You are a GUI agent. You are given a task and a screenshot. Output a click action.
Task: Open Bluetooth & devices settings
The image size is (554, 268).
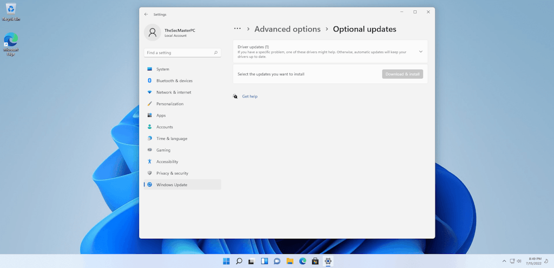tap(182, 81)
